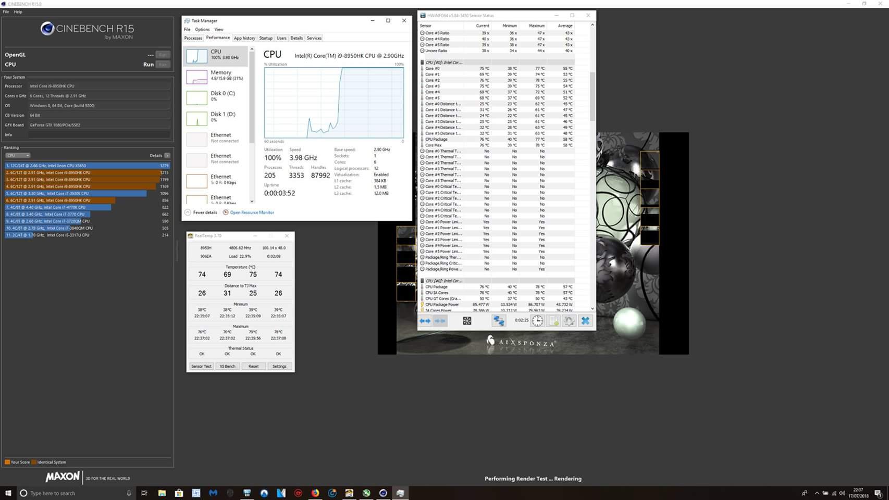Screen dimensions: 889x500
Task: Open the File menu in Task Manager
Action: [x=187, y=30]
